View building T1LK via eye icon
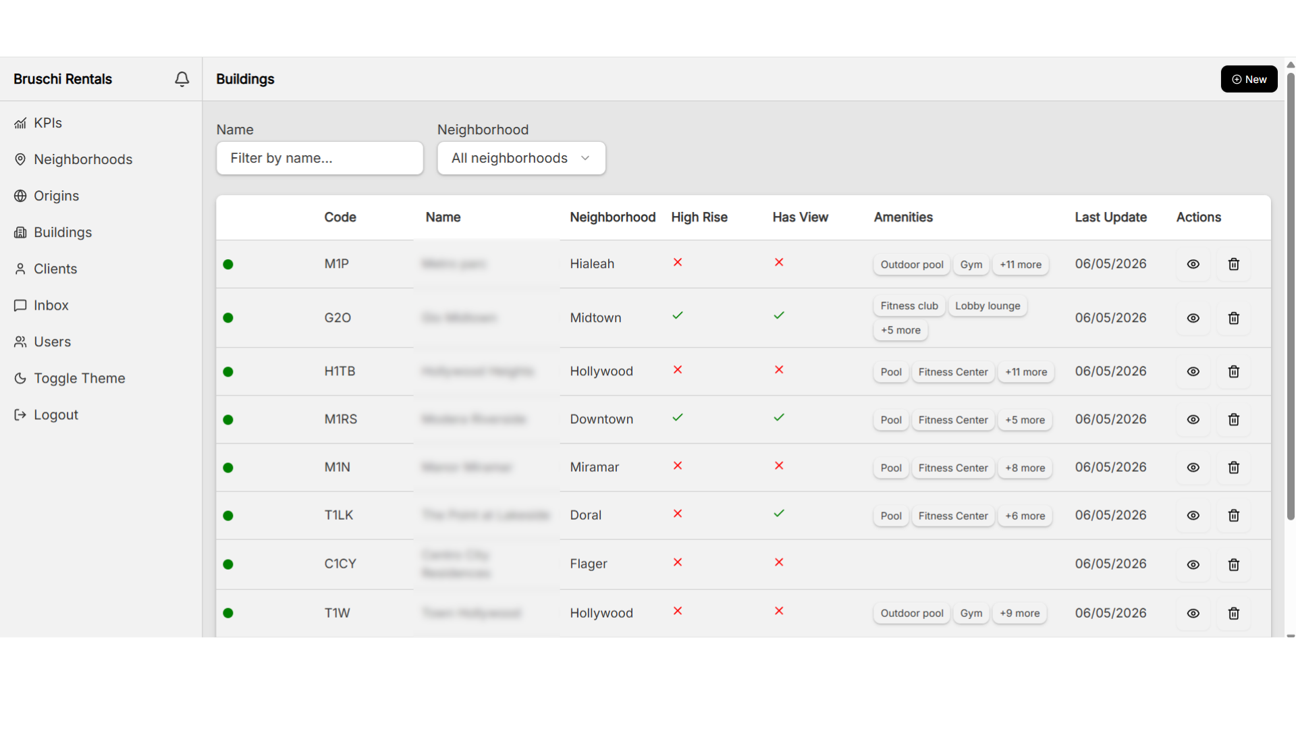Viewport: 1296px width, 729px height. tap(1193, 515)
